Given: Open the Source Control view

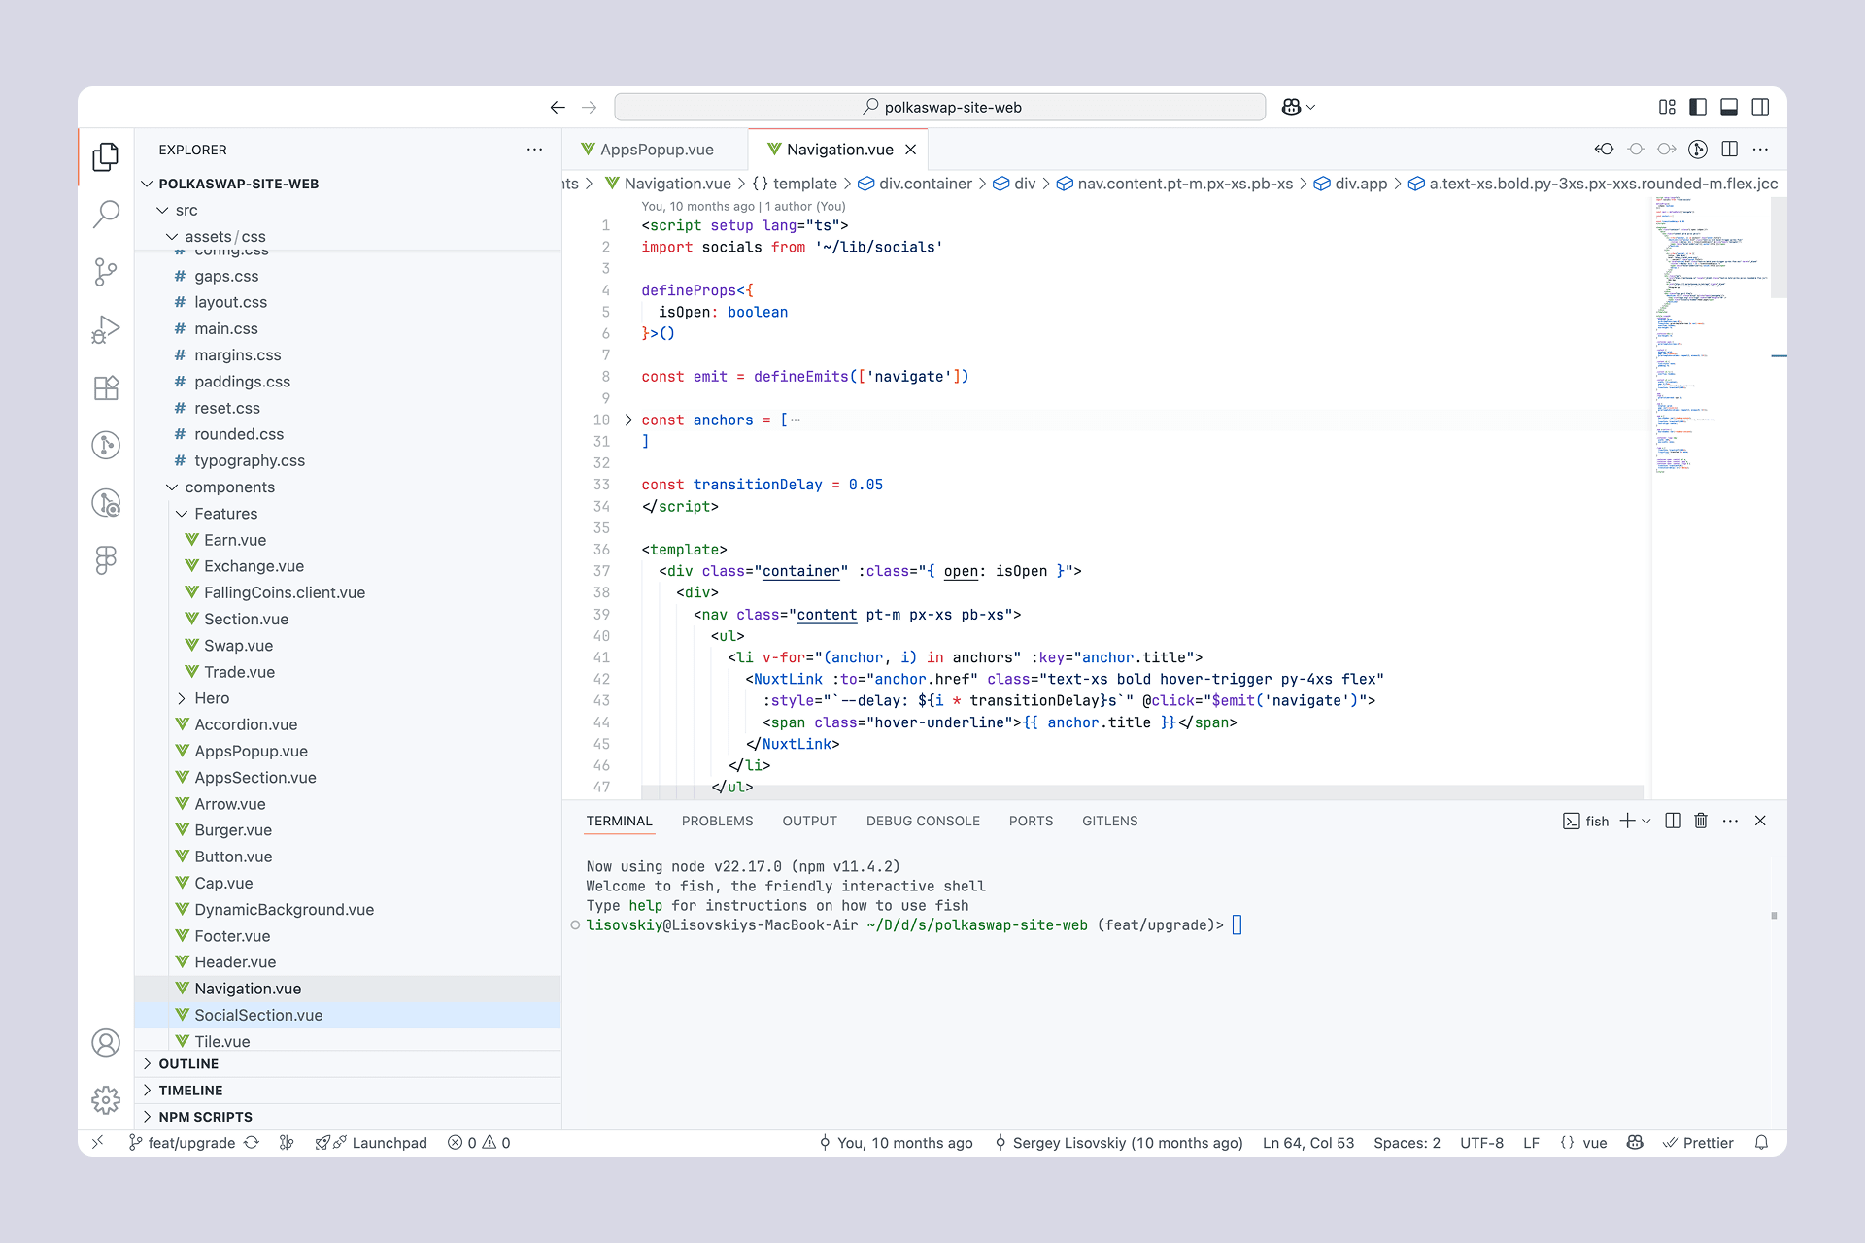Looking at the screenshot, I should pos(106,272).
